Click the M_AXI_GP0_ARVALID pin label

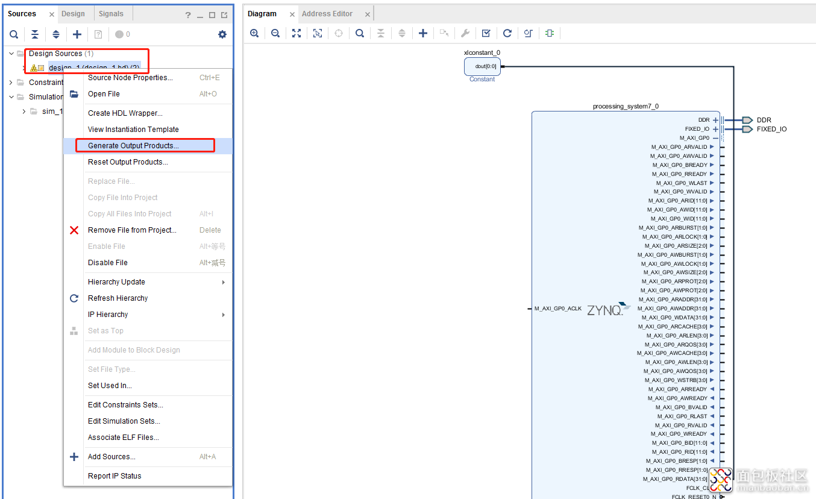[679, 147]
